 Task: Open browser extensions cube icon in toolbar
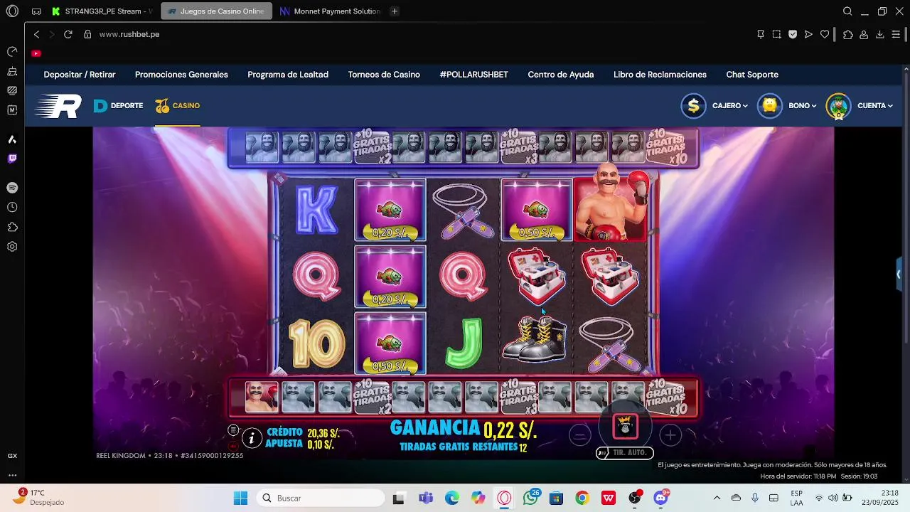click(x=847, y=34)
